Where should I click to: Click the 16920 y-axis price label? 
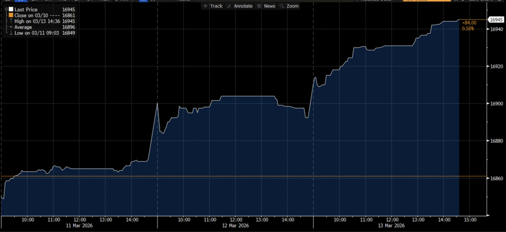(x=496, y=67)
